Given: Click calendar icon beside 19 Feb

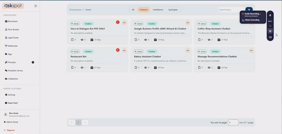Looking at the screenshot, I should (155, 68).
